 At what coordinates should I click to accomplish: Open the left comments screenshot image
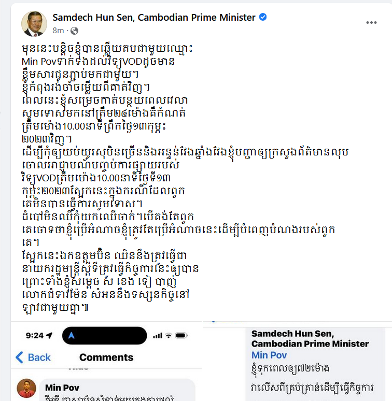coord(106,361)
